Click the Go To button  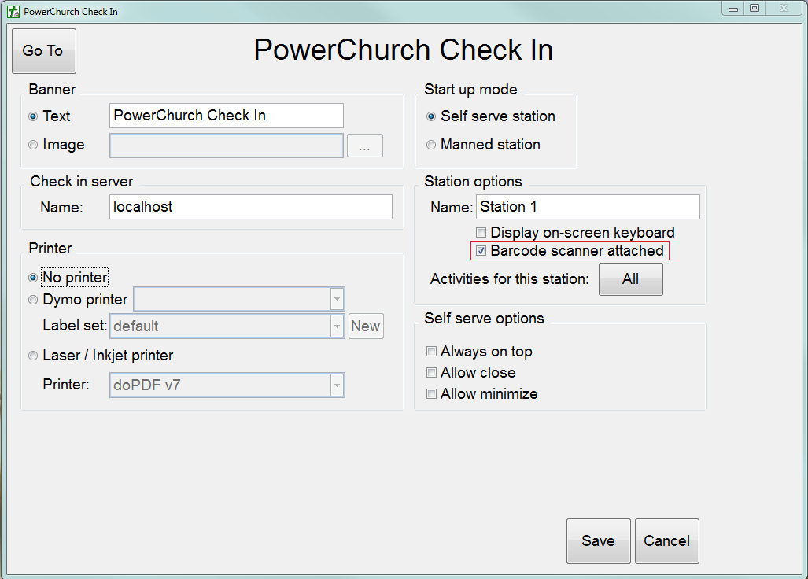(x=43, y=50)
